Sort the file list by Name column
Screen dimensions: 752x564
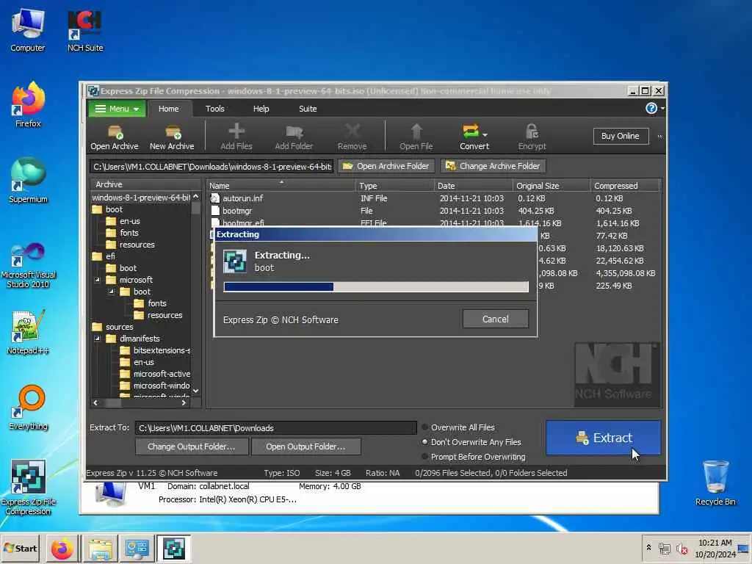pyautogui.click(x=281, y=186)
